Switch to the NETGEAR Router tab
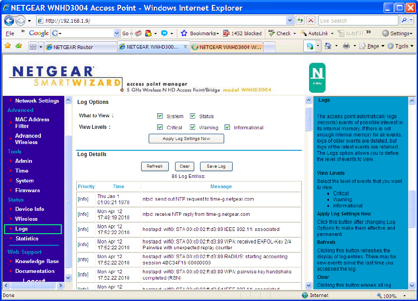Image resolution: width=418 pixels, height=301 pixels. click(x=81, y=47)
